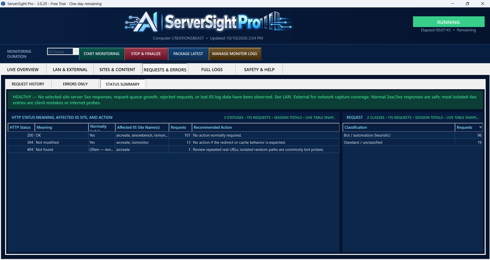Switch to Request History sub-tab
This screenshot has height=260, width=490.
[x=28, y=84]
